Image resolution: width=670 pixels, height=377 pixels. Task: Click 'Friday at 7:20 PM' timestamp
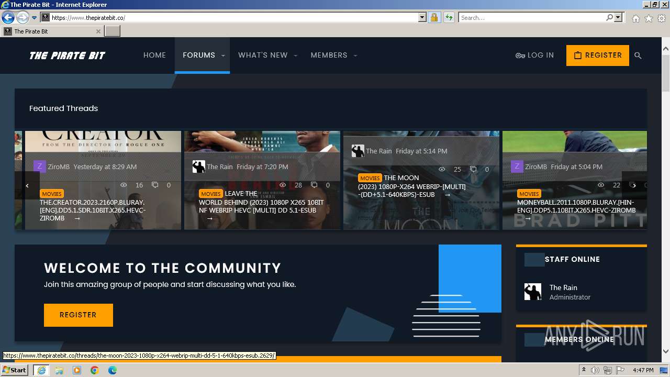262,167
